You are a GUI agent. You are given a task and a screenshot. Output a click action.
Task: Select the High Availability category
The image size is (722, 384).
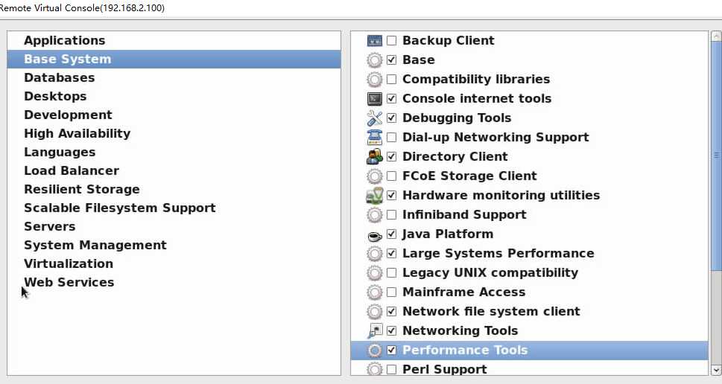tap(77, 134)
